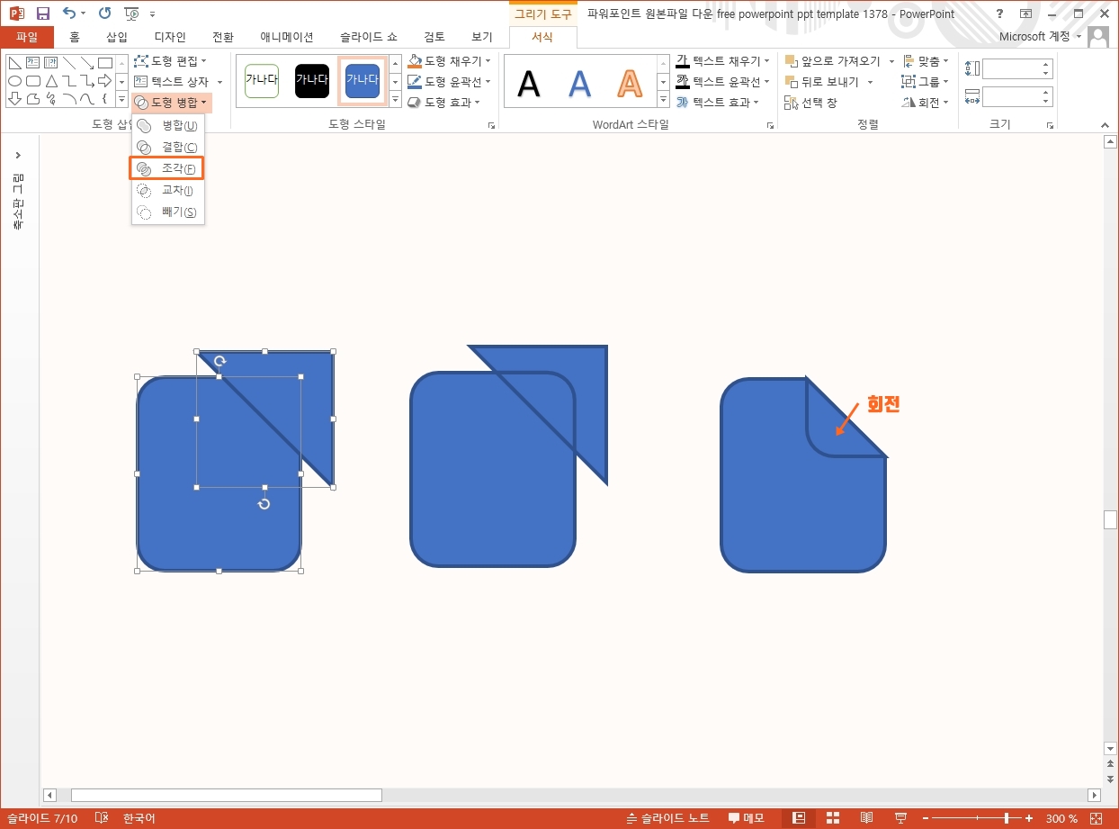Open the 크기 size dialog launcher
This screenshot has width=1119, height=829.
tap(1050, 126)
